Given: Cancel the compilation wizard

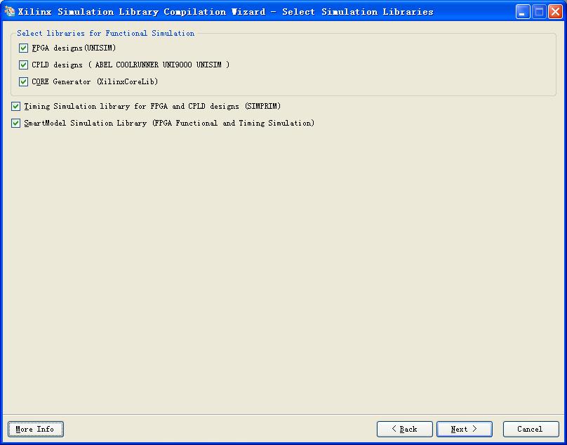Looking at the screenshot, I should [x=531, y=429].
